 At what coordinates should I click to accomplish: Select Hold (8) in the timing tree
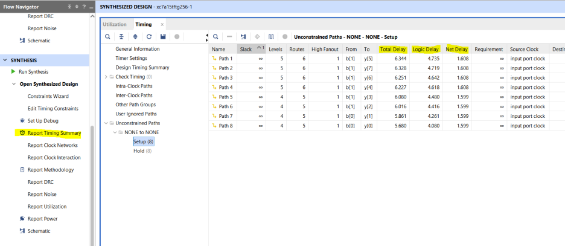coord(142,151)
